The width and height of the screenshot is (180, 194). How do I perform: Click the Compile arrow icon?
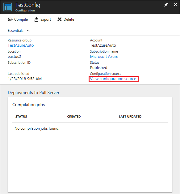pos(10,19)
